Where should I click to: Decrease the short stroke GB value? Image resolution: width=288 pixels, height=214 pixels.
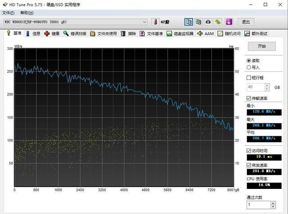coord(267,89)
